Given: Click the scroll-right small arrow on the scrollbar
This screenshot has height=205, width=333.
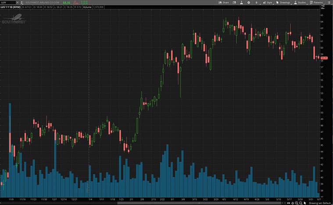Looking at the screenshot, I should click(285, 203).
